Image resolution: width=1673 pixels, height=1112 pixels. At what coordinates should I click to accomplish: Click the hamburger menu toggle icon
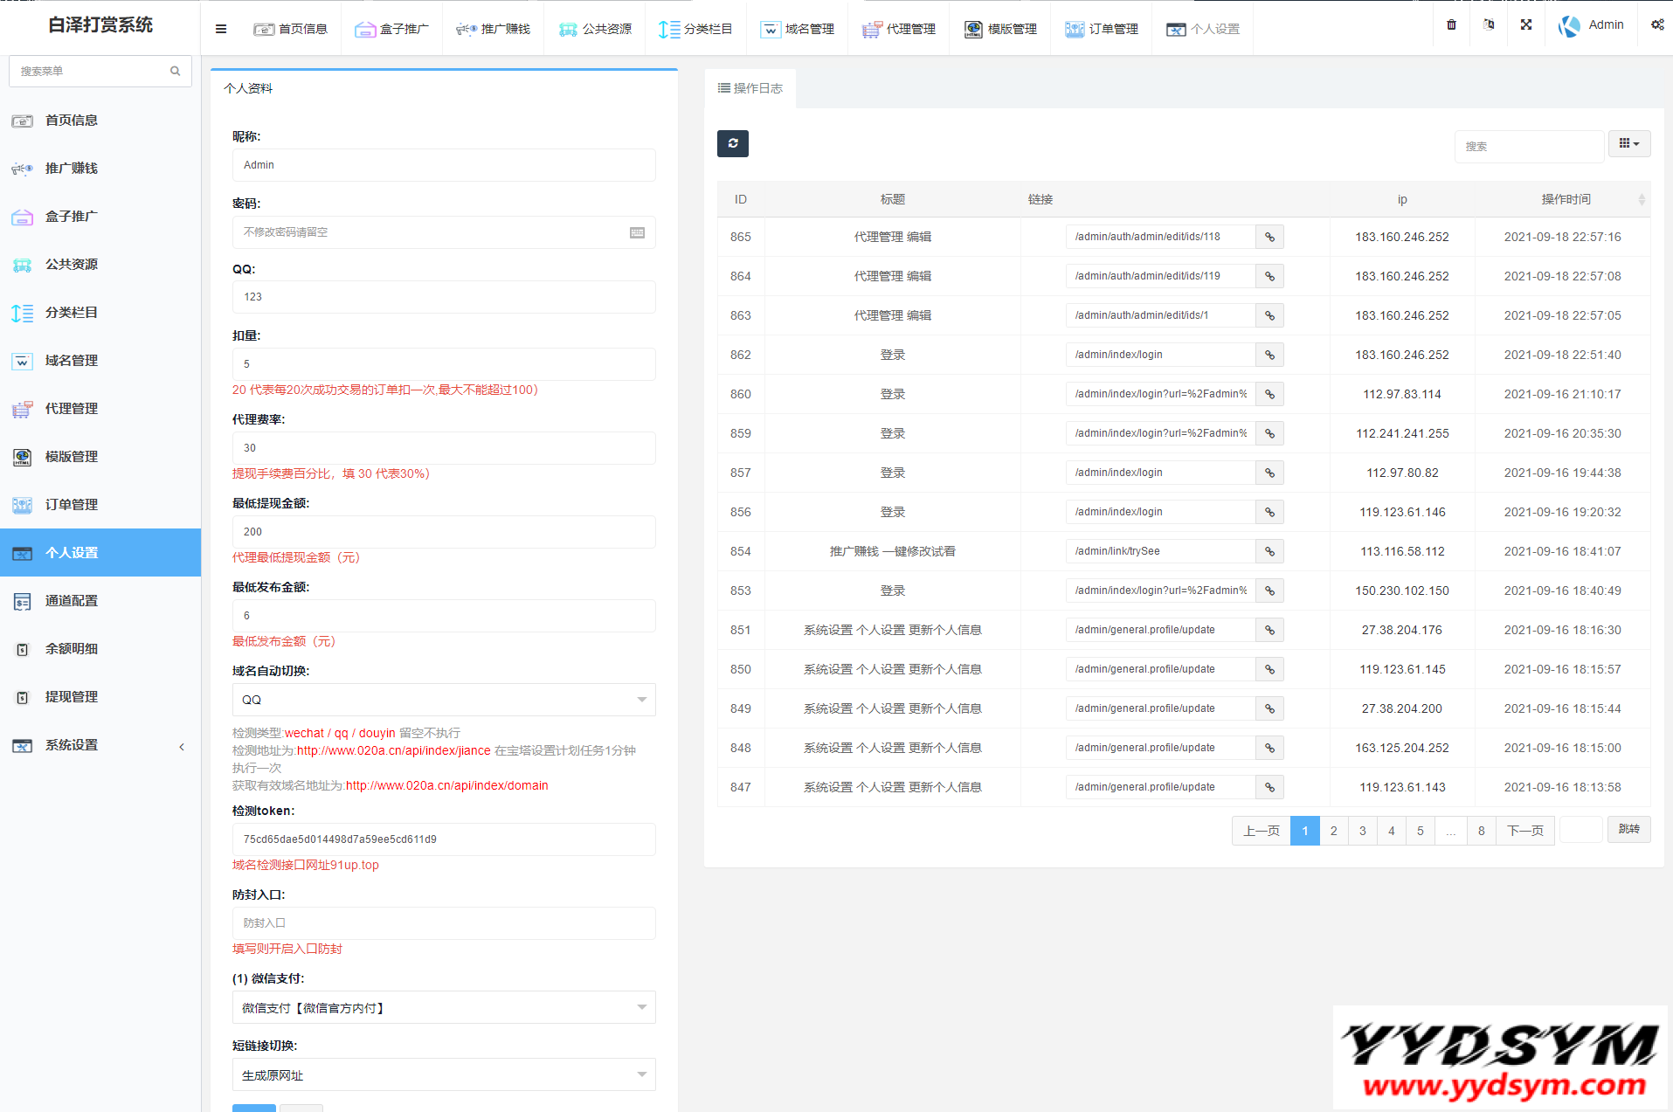tap(221, 29)
